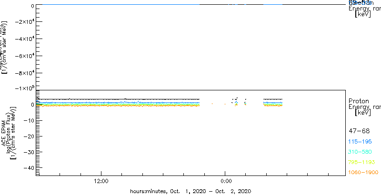Click the -10 tick label on proton axis
Viewport: 381px width, 195px height.
tap(28, 120)
